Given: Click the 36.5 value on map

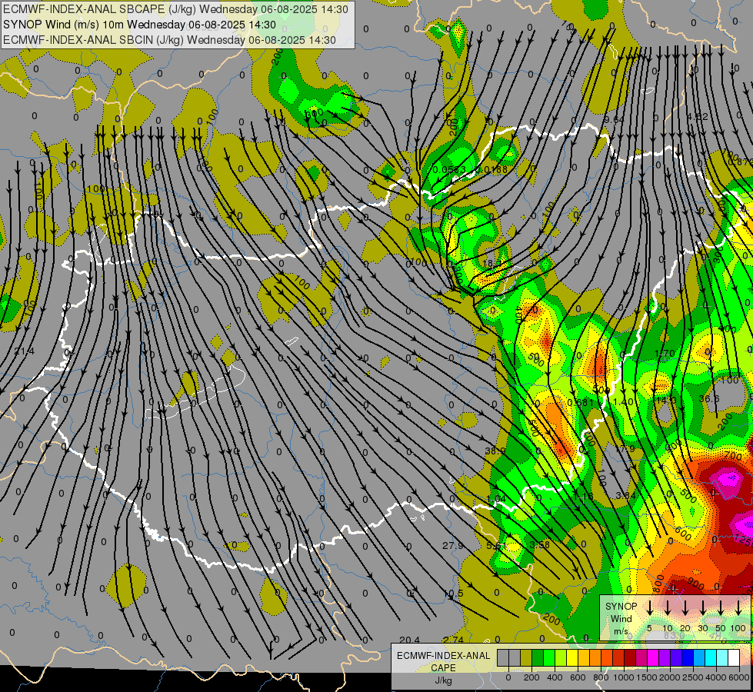Looking at the screenshot, I should tap(709, 399).
